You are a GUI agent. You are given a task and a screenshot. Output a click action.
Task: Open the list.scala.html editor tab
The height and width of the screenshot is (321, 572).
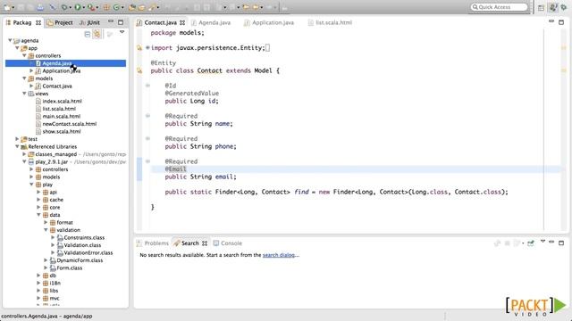tap(330, 22)
